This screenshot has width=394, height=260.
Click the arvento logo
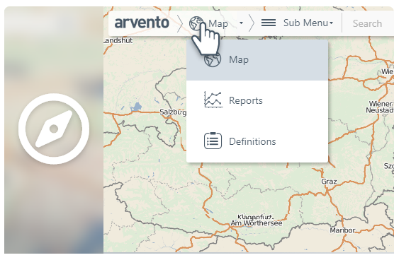point(142,23)
